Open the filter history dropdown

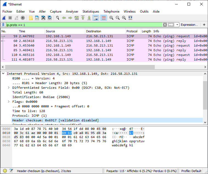click(177, 25)
